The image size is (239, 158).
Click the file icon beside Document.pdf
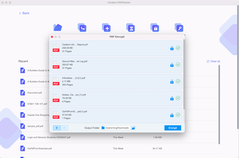pos(23,93)
